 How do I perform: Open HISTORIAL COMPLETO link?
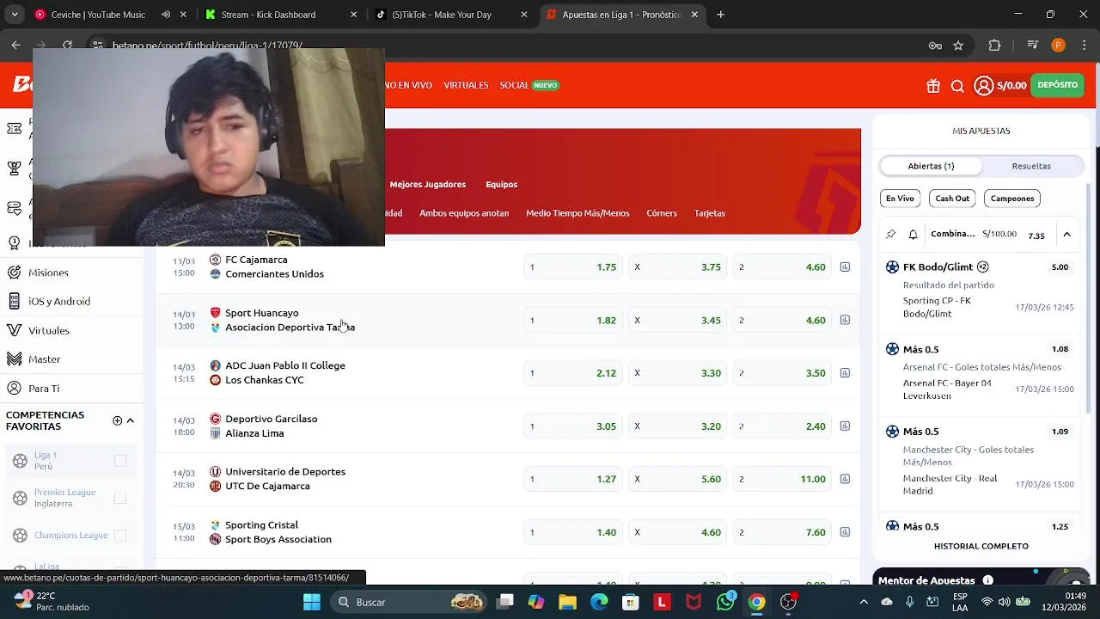tap(981, 546)
